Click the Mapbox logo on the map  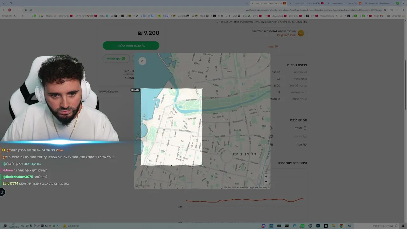143,186
